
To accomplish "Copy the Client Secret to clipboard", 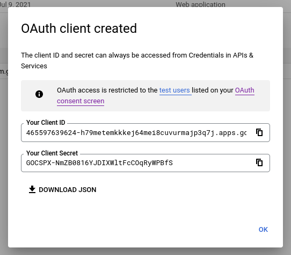I will 259,163.
